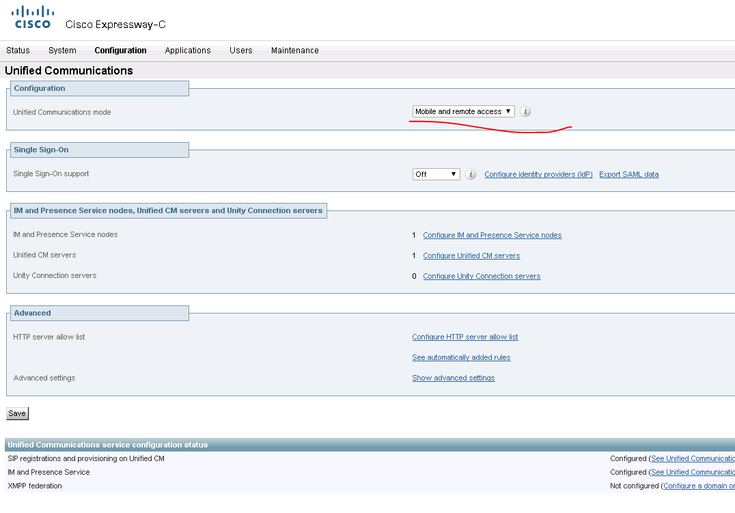Open info icon beside Single Sign-On support
The width and height of the screenshot is (735, 513).
click(x=471, y=174)
